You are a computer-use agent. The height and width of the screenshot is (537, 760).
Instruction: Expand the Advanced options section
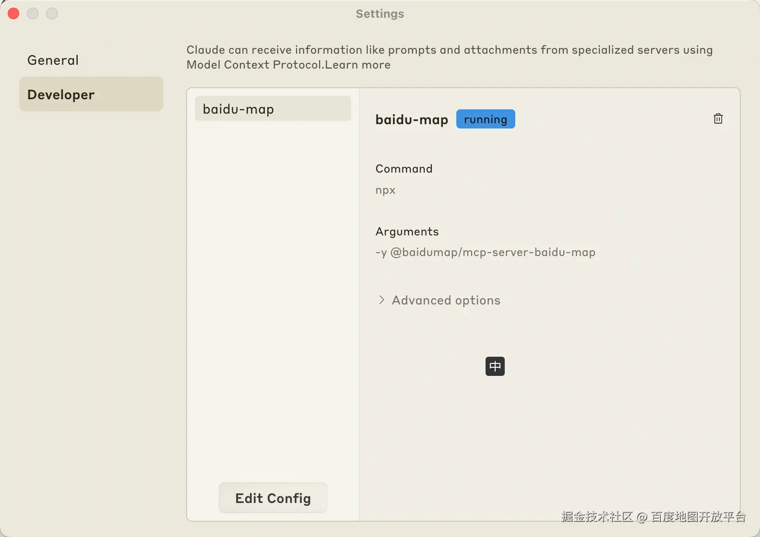[x=439, y=300]
